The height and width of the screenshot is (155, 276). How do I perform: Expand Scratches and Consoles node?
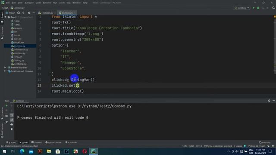(5, 71)
